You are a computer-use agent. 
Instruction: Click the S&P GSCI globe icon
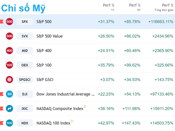pyautogui.click(x=9, y=80)
